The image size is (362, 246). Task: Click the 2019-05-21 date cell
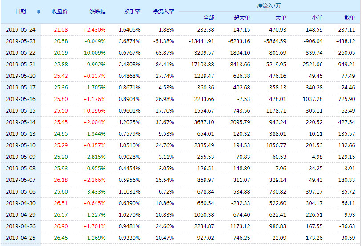point(20,64)
